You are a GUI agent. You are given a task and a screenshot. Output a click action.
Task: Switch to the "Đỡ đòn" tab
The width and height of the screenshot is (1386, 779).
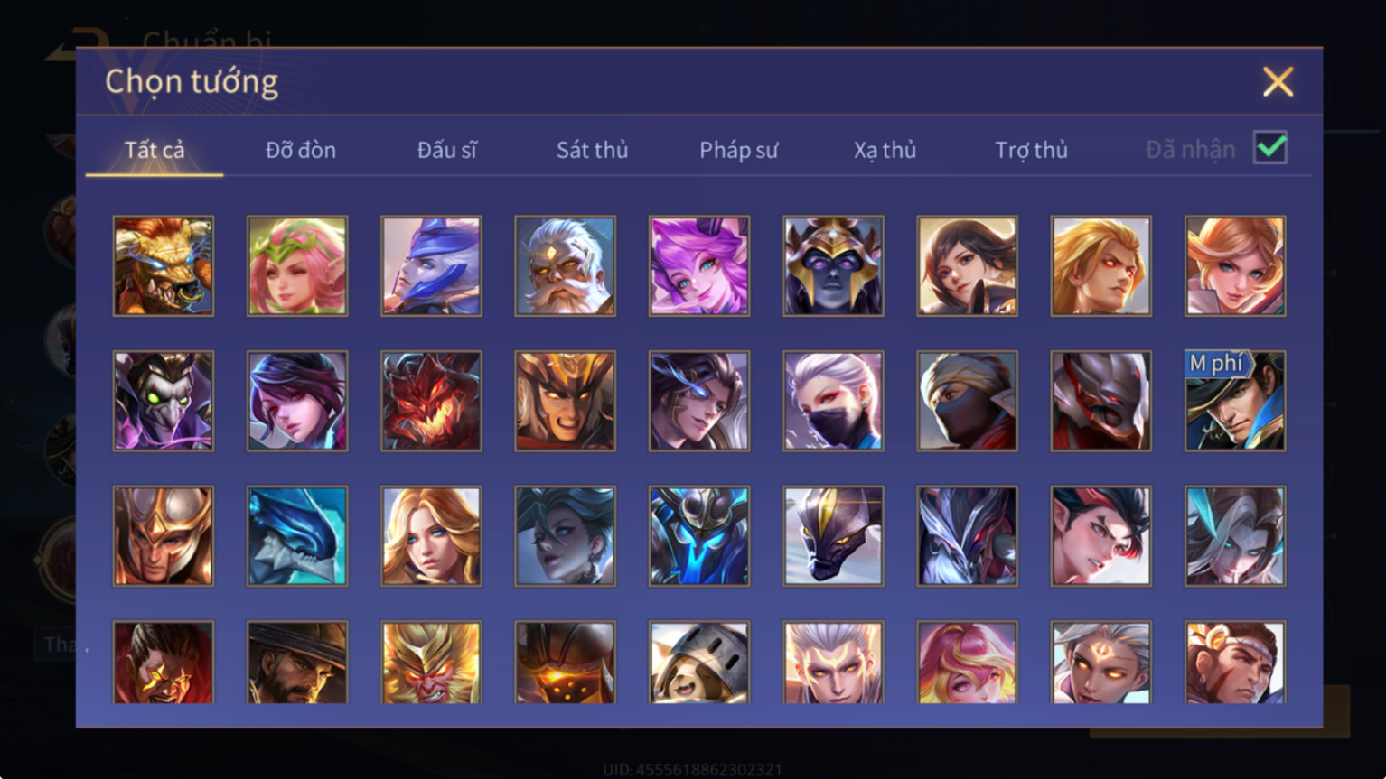[x=301, y=150]
